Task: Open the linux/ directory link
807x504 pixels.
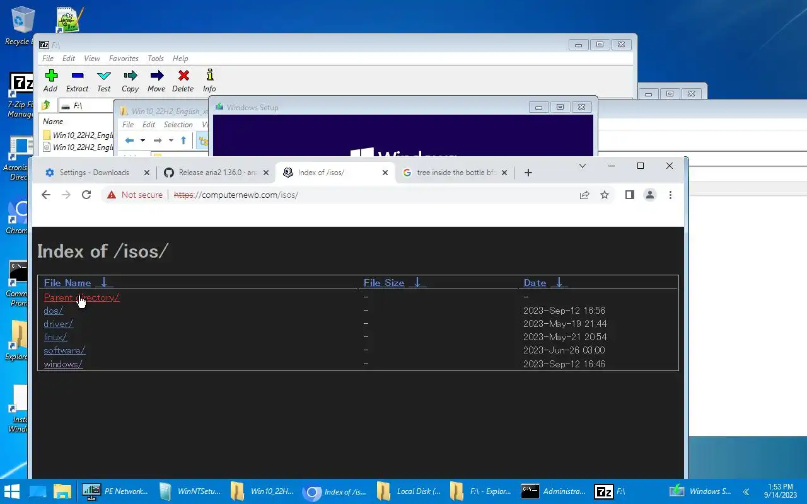Action: 55,337
